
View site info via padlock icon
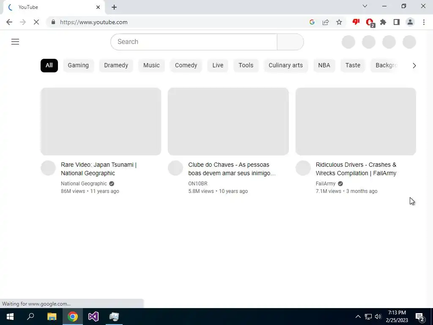53,22
